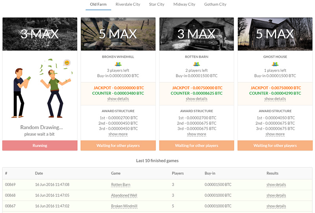Click Waiting for other players on Rotten Barn
Image resolution: width=315 pixels, height=213 pixels.
[196, 146]
